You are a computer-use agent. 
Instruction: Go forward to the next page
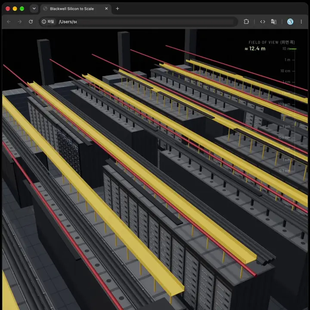click(x=19, y=22)
